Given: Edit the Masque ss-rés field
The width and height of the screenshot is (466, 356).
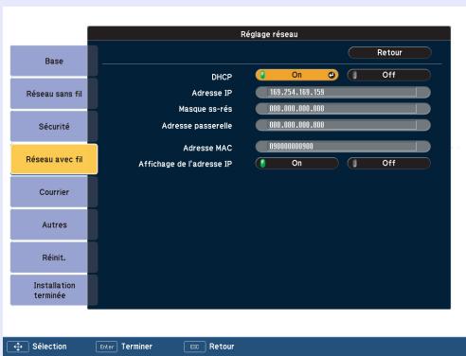Looking at the screenshot, I should click(x=343, y=109).
